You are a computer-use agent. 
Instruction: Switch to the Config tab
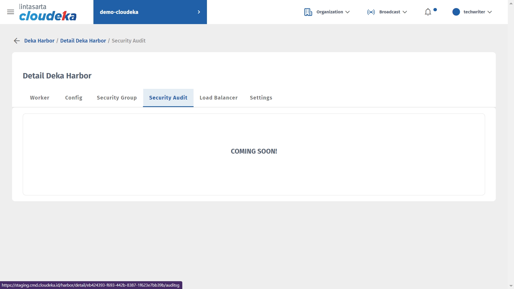click(x=74, y=98)
